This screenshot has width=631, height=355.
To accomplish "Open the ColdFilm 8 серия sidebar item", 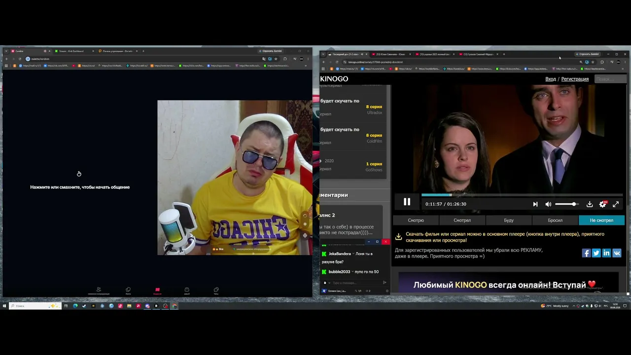I will tap(351, 136).
